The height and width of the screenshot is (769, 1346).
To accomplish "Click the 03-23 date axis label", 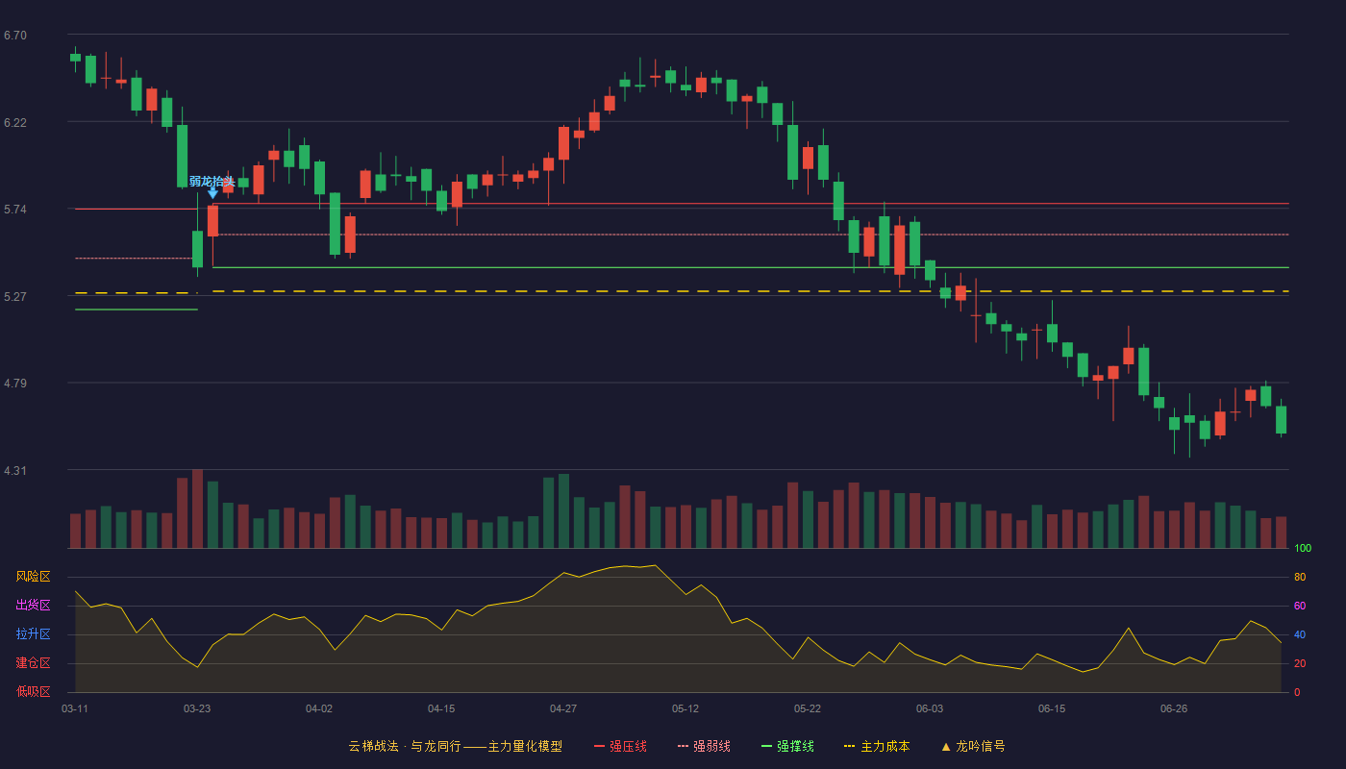I will (x=197, y=708).
